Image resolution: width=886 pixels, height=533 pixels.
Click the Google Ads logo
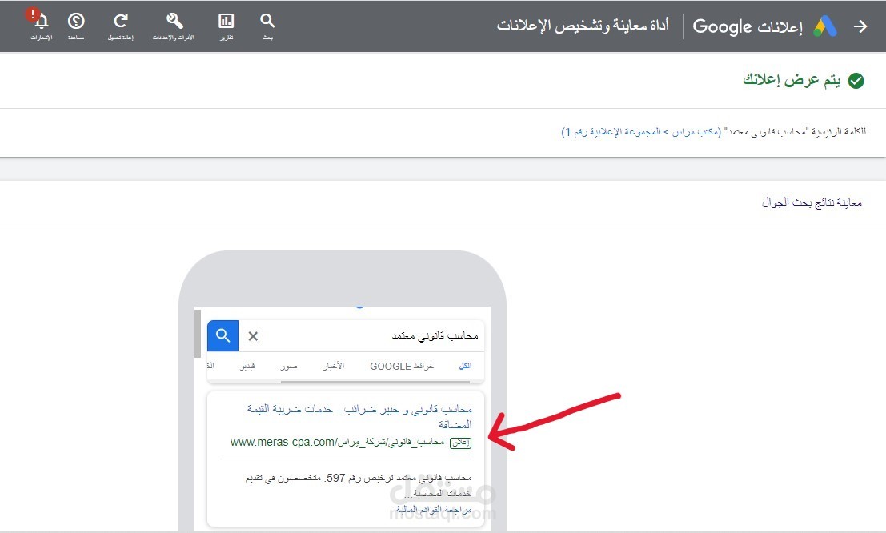click(x=824, y=26)
